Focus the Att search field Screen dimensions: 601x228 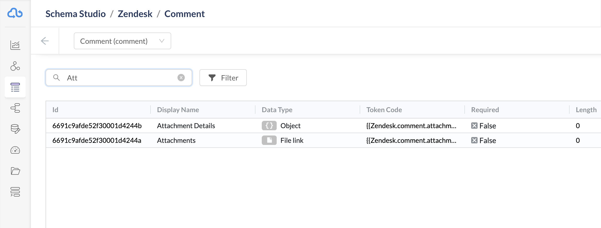coord(119,78)
